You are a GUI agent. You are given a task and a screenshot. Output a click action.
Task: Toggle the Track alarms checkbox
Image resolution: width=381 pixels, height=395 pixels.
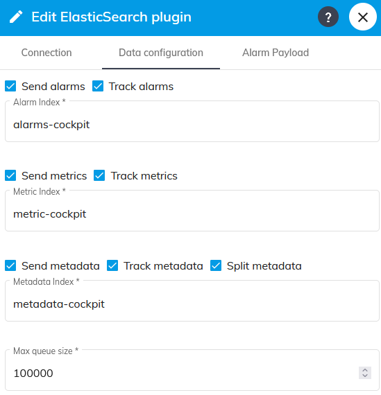98,86
